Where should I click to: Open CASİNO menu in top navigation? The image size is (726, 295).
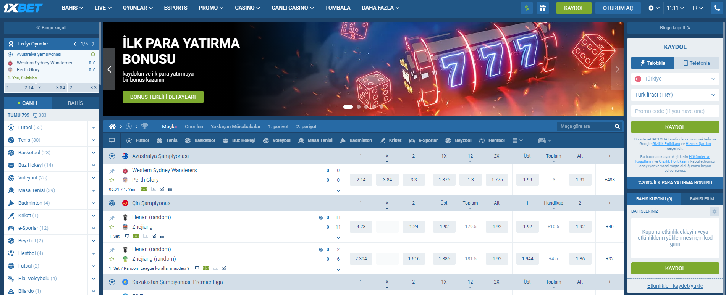(247, 8)
